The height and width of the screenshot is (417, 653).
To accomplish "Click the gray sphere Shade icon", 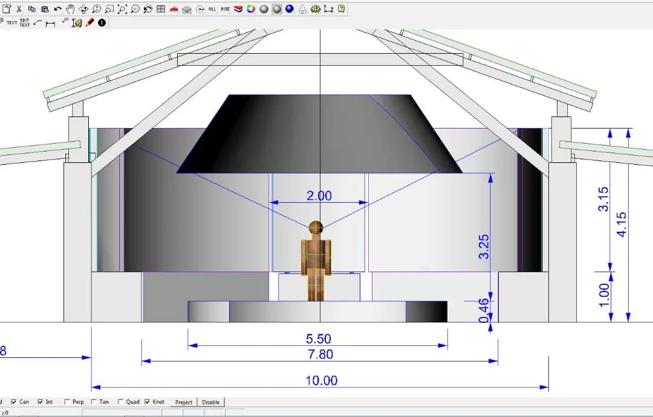I will pos(264,8).
